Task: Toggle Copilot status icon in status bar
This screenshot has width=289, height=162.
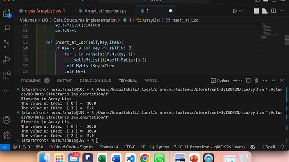Action: tap(252, 147)
